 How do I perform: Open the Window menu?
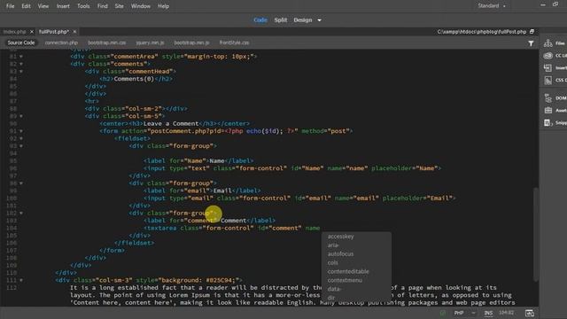coord(141,6)
